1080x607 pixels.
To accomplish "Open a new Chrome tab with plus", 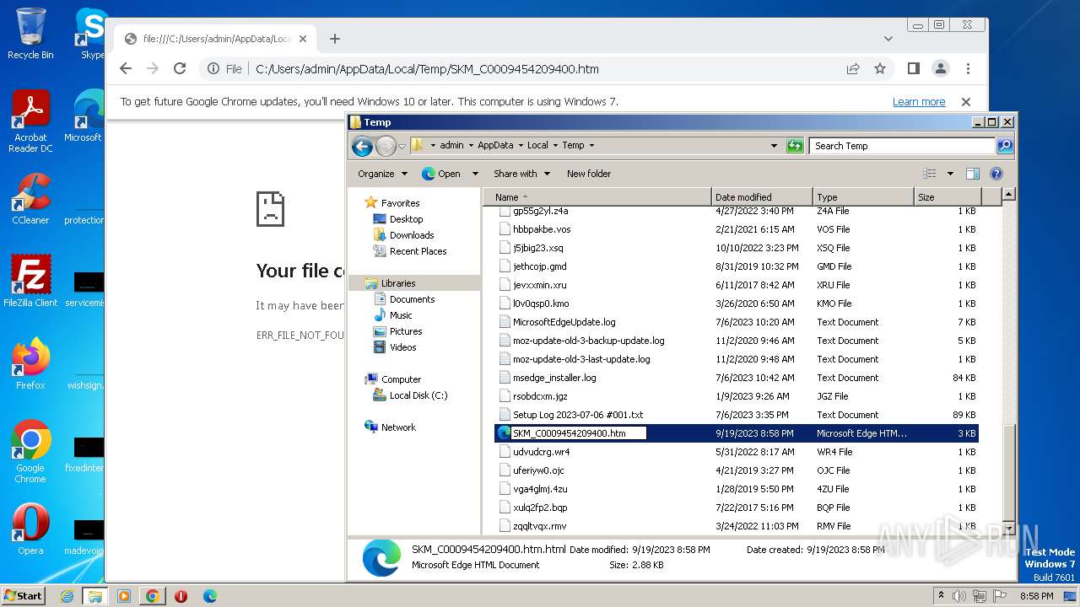I will (x=335, y=39).
